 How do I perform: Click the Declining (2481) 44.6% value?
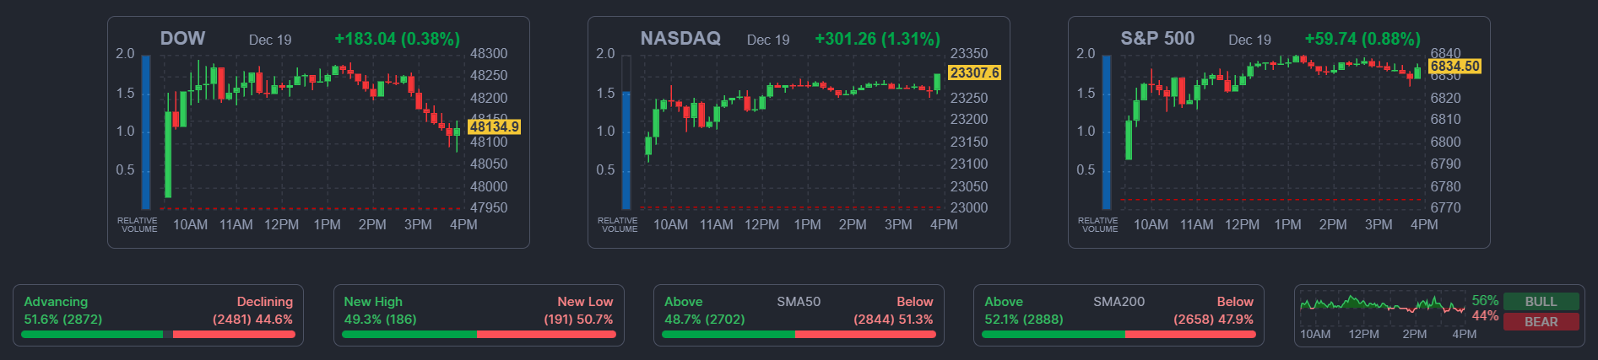pyautogui.click(x=252, y=320)
